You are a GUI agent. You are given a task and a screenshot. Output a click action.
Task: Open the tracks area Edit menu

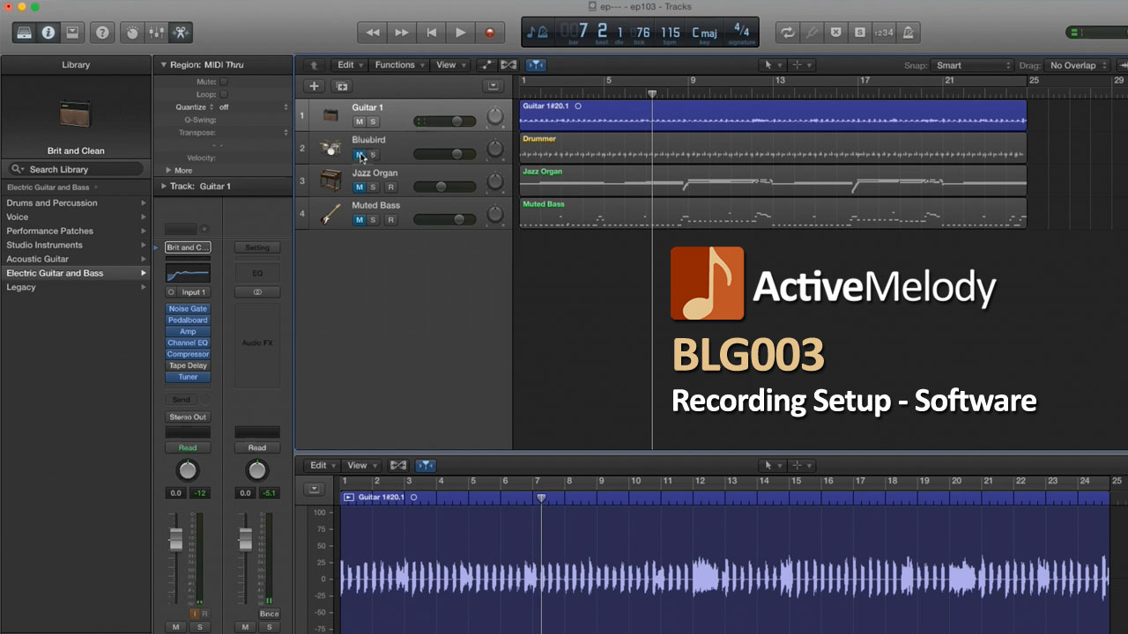350,65
